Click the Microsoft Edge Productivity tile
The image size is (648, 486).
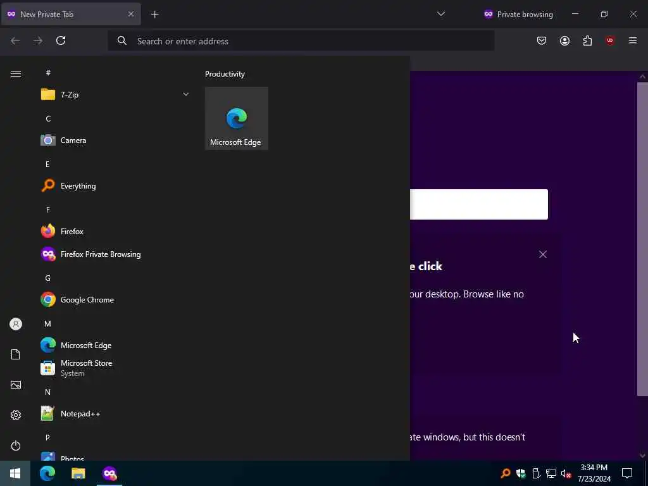(237, 118)
